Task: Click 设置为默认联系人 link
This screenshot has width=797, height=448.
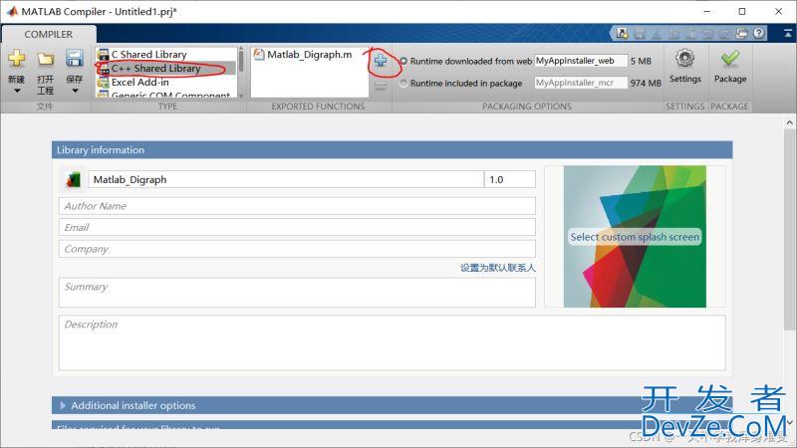Action: point(497,268)
